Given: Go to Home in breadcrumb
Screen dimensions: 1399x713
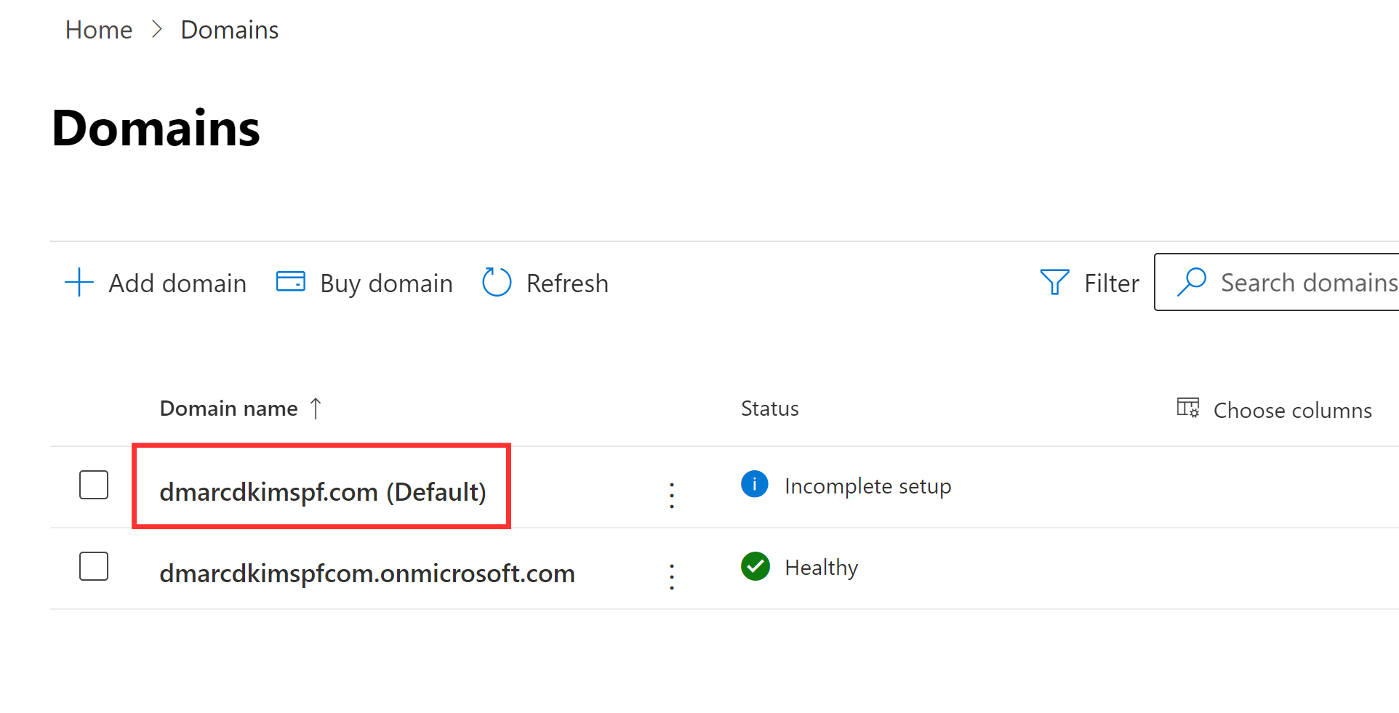Looking at the screenshot, I should click(x=99, y=30).
